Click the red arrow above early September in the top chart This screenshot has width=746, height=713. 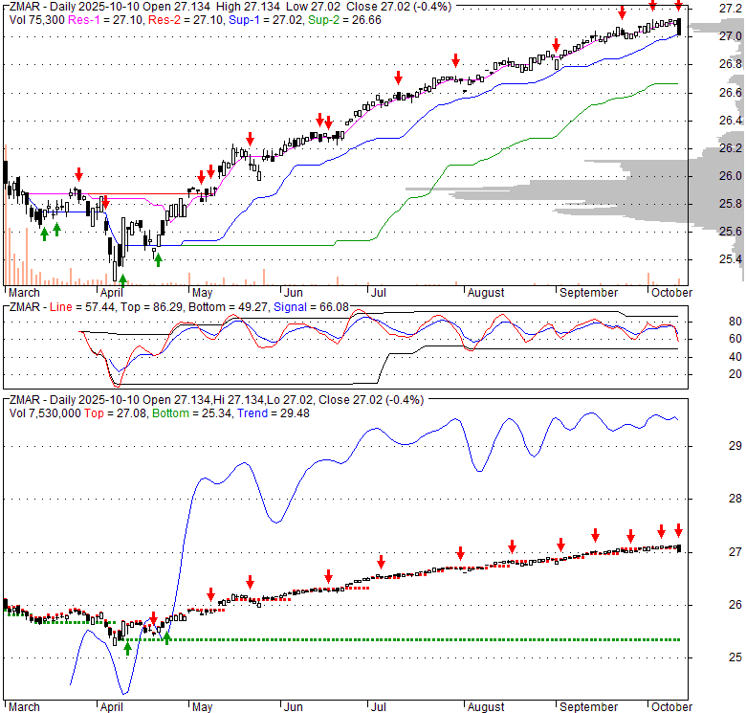coord(556,44)
